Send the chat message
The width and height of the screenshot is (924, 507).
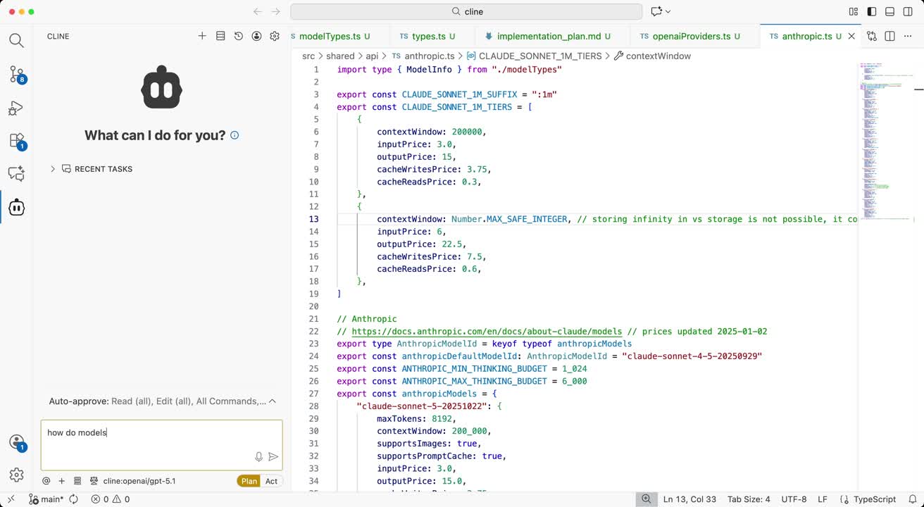pos(273,457)
